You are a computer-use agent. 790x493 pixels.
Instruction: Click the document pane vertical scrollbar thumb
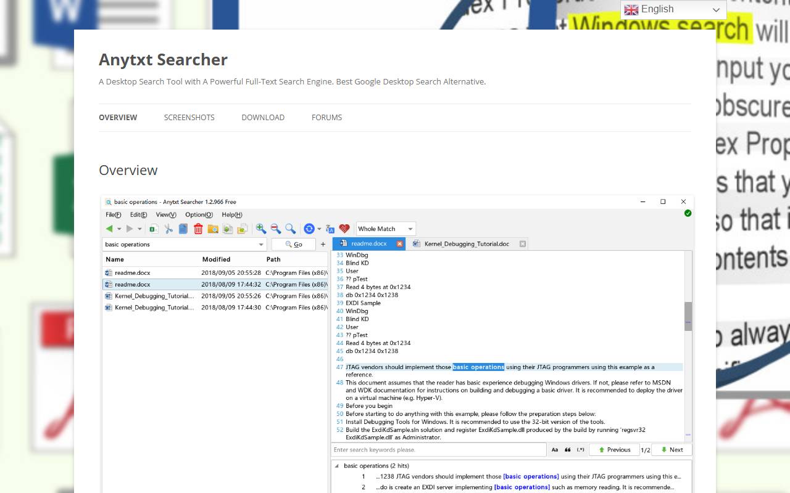pos(688,316)
